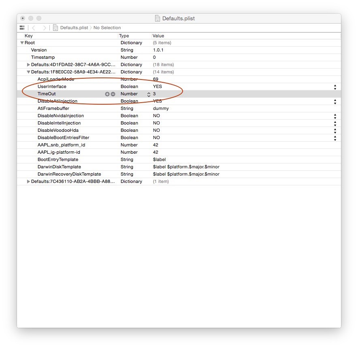This screenshot has width=358, height=348.
Task: Click the document icon in the title bar
Action: [157, 18]
